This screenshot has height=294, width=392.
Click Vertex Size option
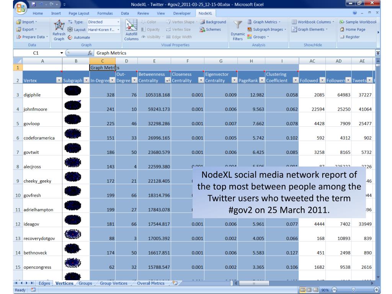178,29
